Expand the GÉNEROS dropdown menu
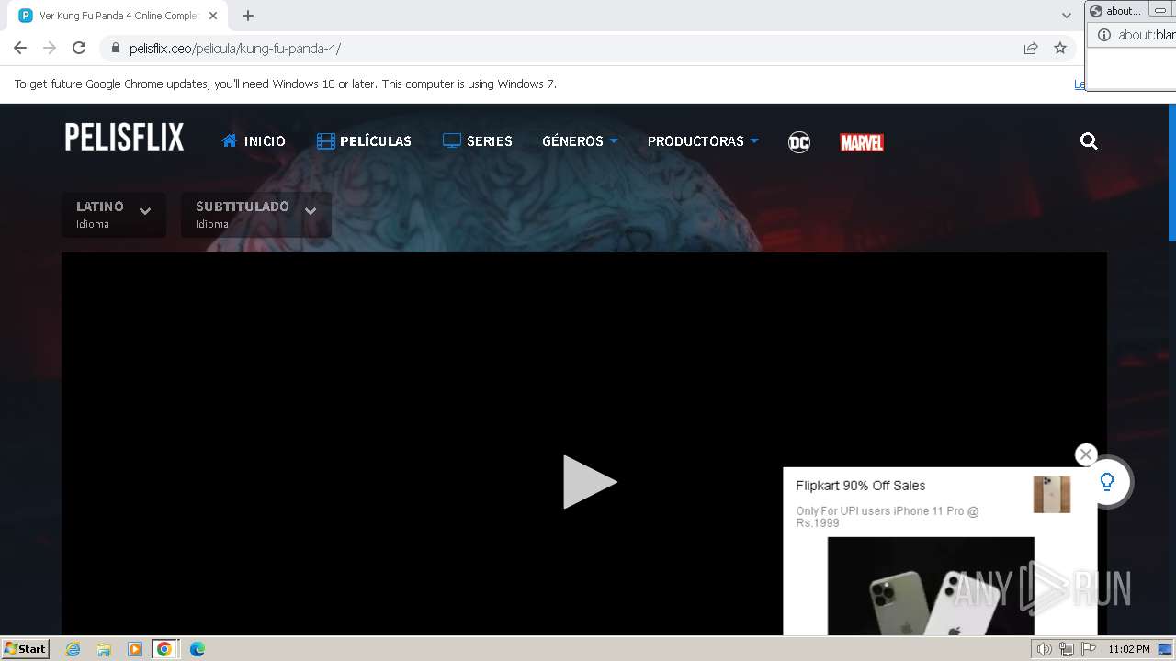 (580, 141)
